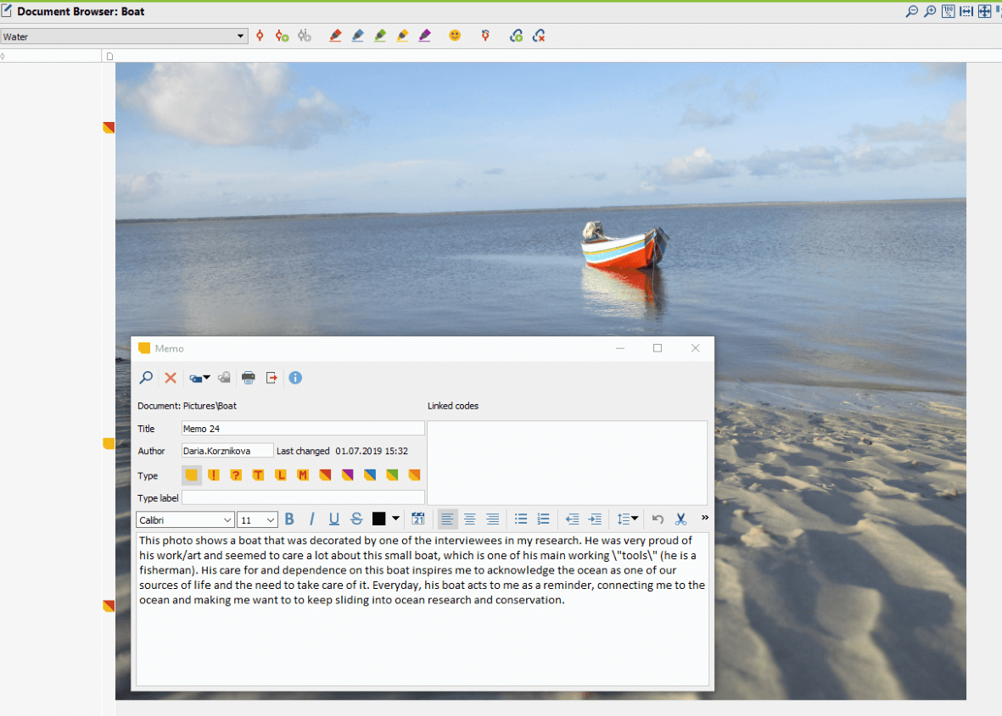Screen dimensions: 1002x716
Task: Undo last edit in memo
Action: [658, 519]
